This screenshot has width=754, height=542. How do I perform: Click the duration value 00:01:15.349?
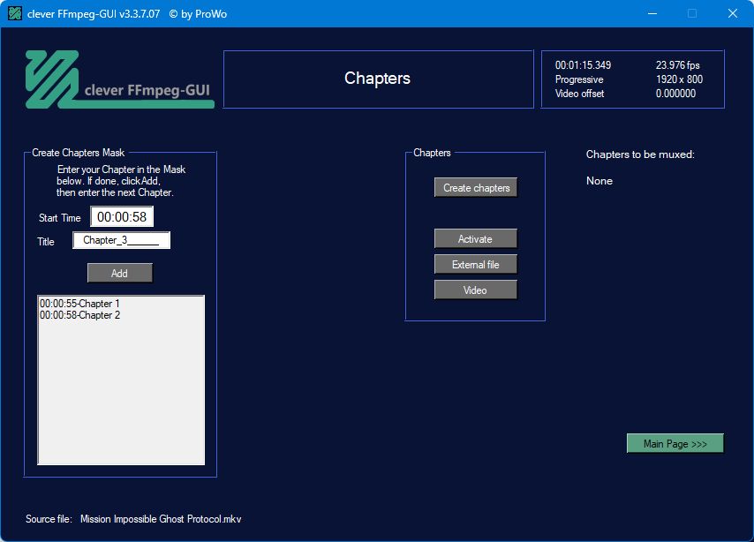(583, 65)
